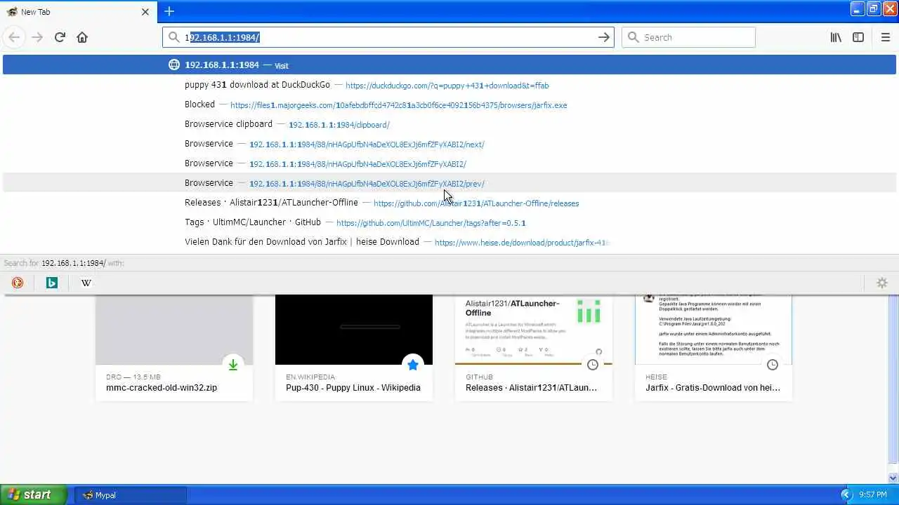Choose puppy 431 download DuckDuckGo suggestion

pos(449,85)
